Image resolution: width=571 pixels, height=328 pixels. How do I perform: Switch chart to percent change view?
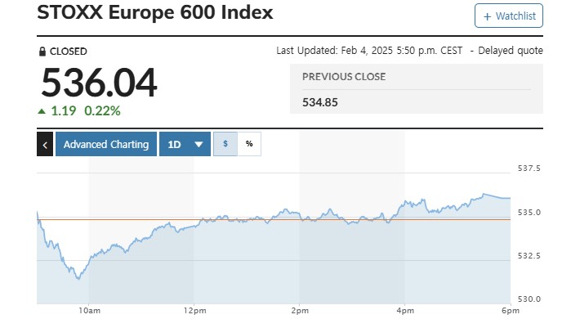coord(249,144)
